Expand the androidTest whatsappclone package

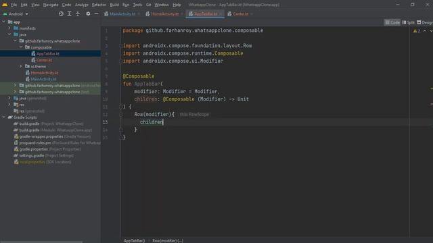pyautogui.click(x=15, y=86)
